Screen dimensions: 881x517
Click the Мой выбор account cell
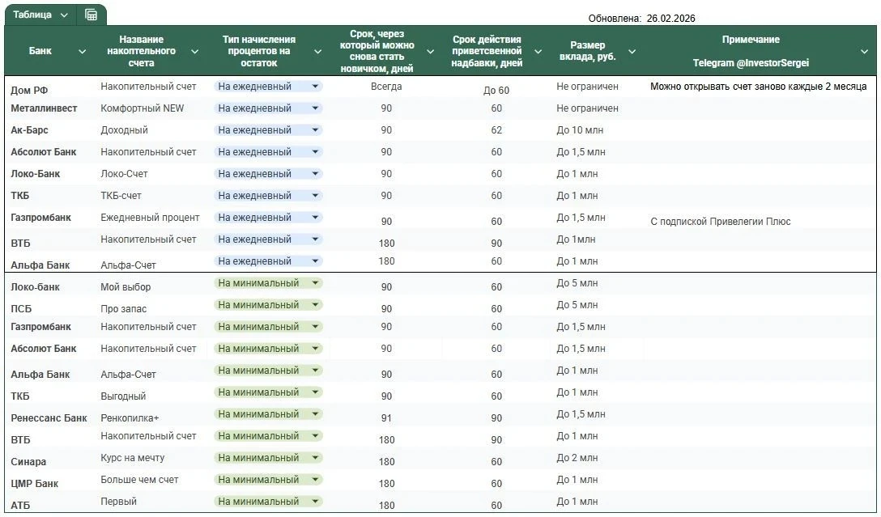[126, 287]
